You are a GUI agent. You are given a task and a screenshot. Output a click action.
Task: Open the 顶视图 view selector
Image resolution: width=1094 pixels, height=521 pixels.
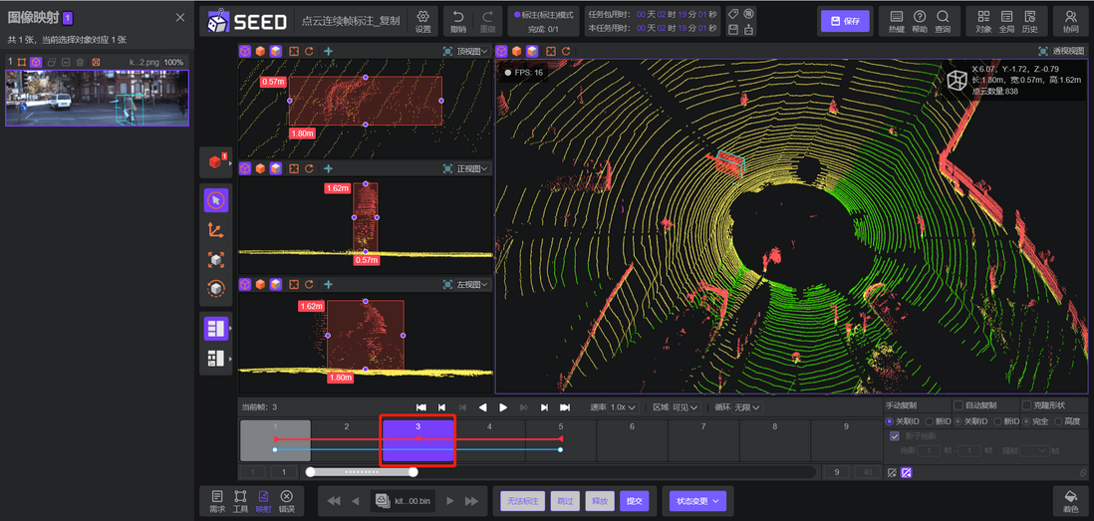[466, 51]
